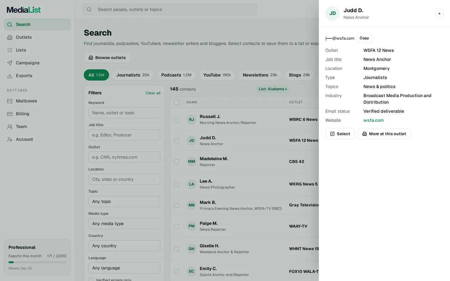The width and height of the screenshot is (450, 281).
Task: Click the GH avatar for Giselle H.
Action: [x=192, y=249]
